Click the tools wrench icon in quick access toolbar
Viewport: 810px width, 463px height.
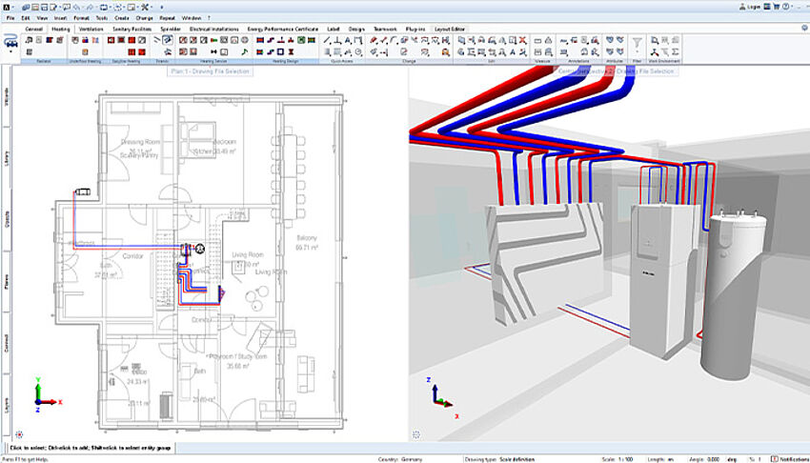tap(144, 6)
